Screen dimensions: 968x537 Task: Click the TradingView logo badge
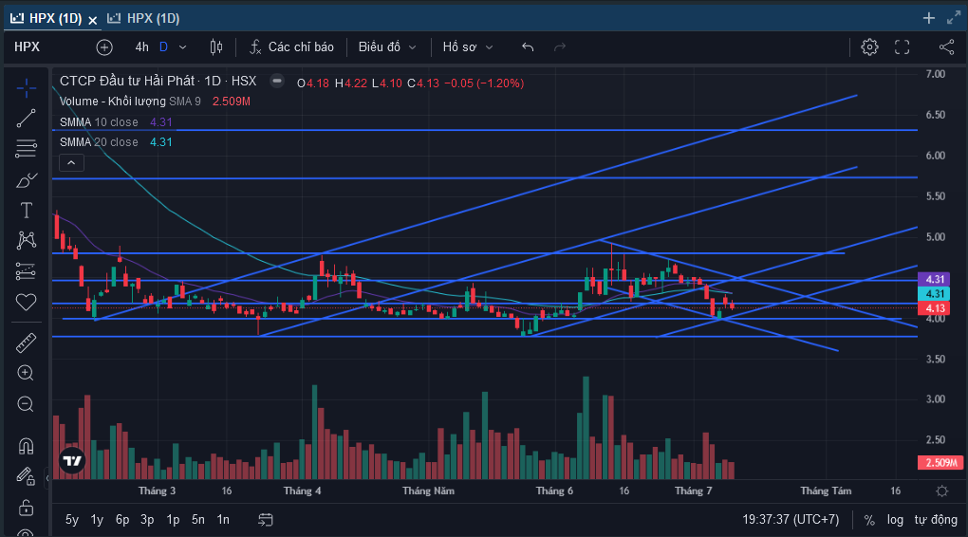[72, 460]
